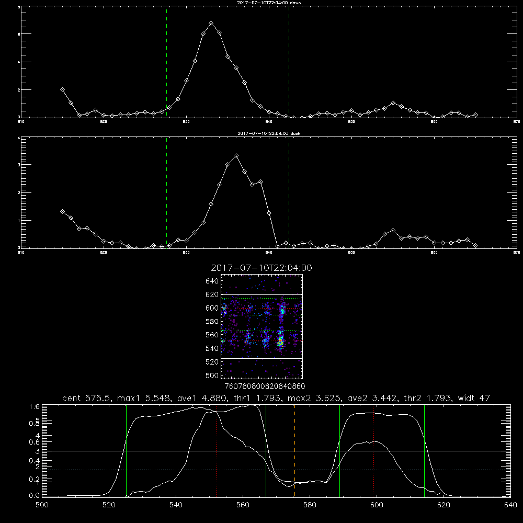Click the last diamond marker of dawn curve

coord(475,115)
